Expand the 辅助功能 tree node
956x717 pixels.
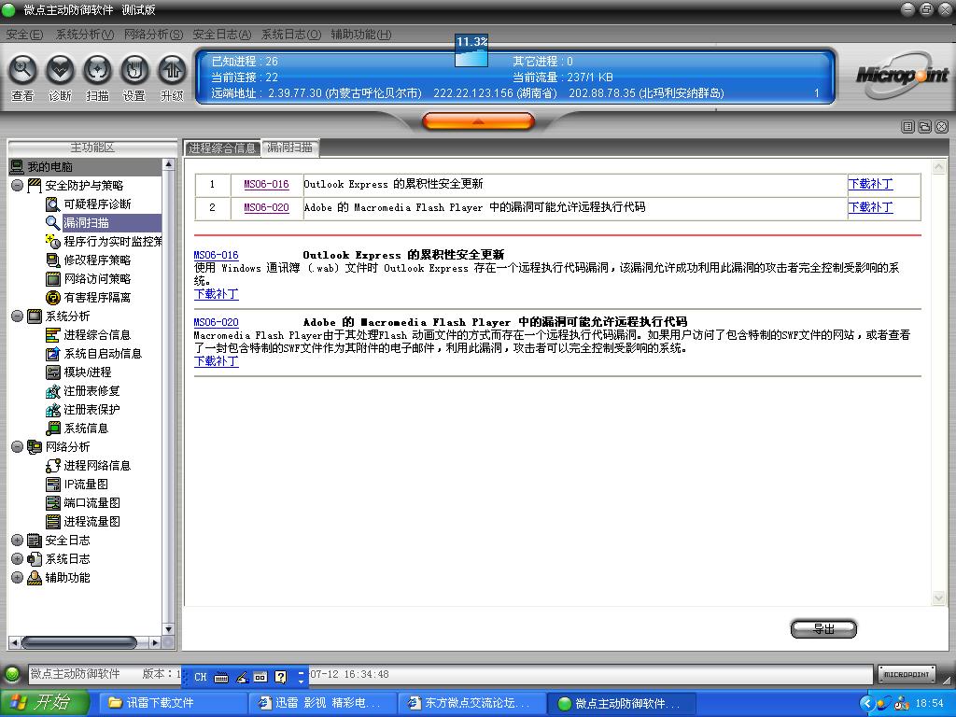pyautogui.click(x=17, y=577)
